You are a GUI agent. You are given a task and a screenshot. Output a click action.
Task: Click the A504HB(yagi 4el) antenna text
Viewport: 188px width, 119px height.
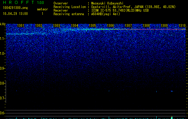point(106,14)
